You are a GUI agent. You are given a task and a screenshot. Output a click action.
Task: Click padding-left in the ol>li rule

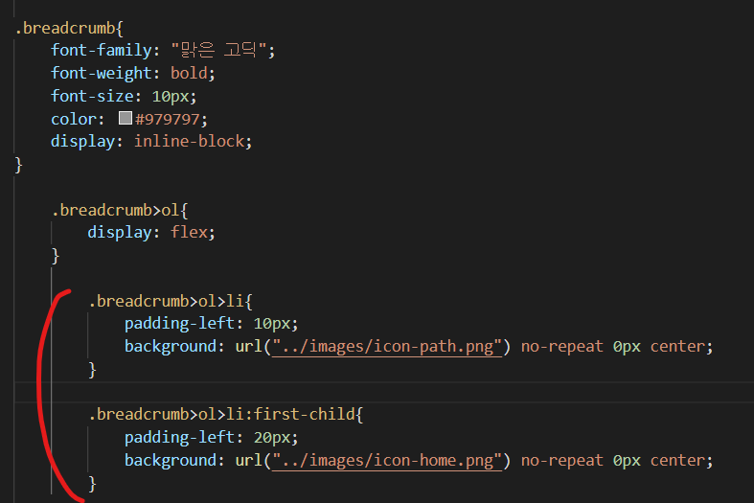pos(179,323)
